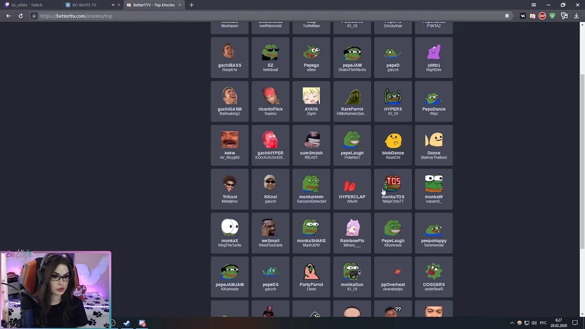
Task: Click the page vertical scrollbar thumb
Action: click(x=582, y=161)
